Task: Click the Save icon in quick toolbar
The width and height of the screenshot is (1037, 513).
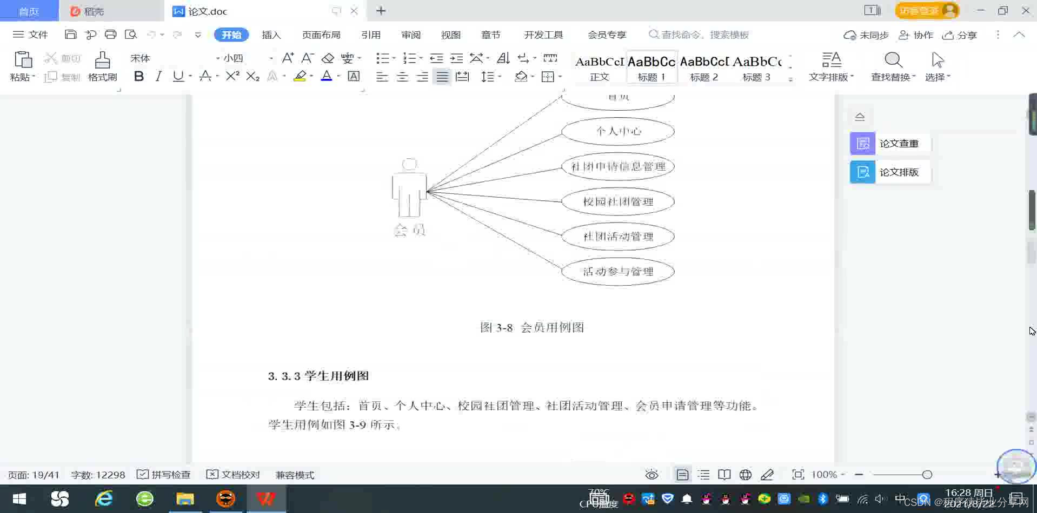Action: (70, 35)
